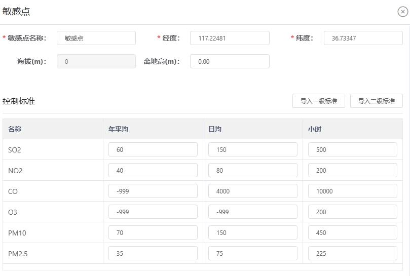Image resolution: width=410 pixels, height=276 pixels.
Task: Edit O3 小时 value 200
Action: click(352, 212)
